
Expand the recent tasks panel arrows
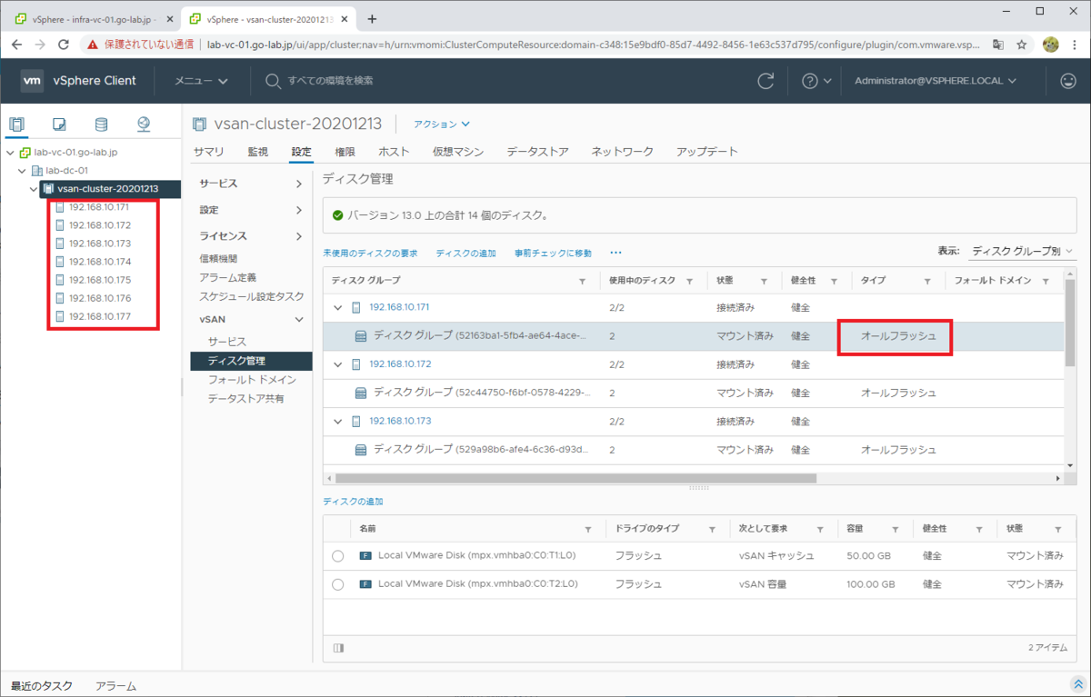(1077, 686)
